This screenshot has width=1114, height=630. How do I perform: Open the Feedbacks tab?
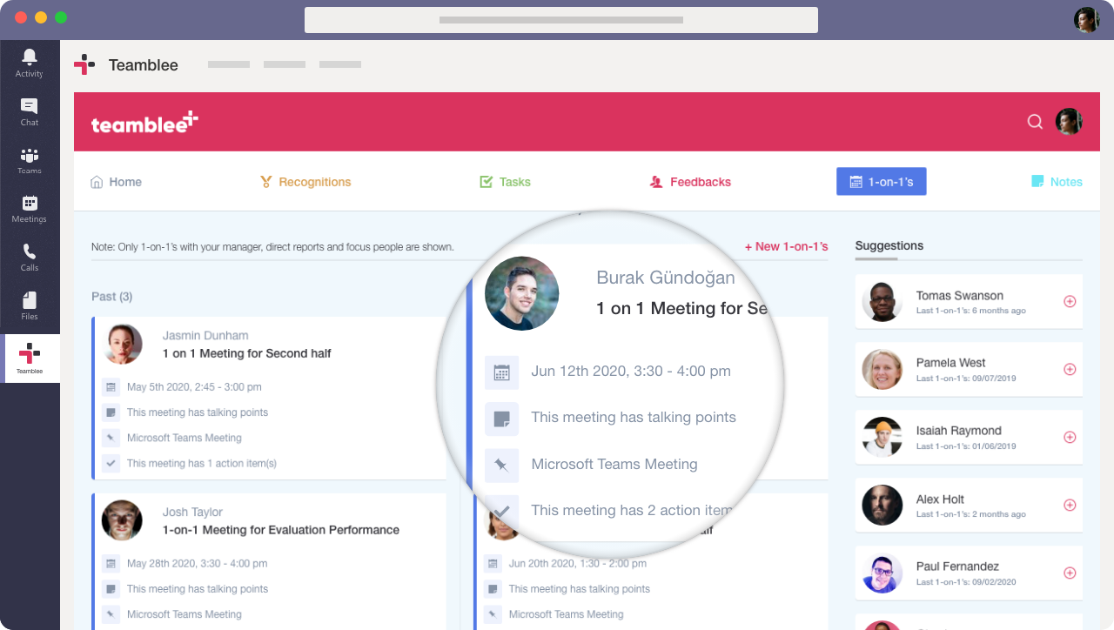[x=690, y=182]
